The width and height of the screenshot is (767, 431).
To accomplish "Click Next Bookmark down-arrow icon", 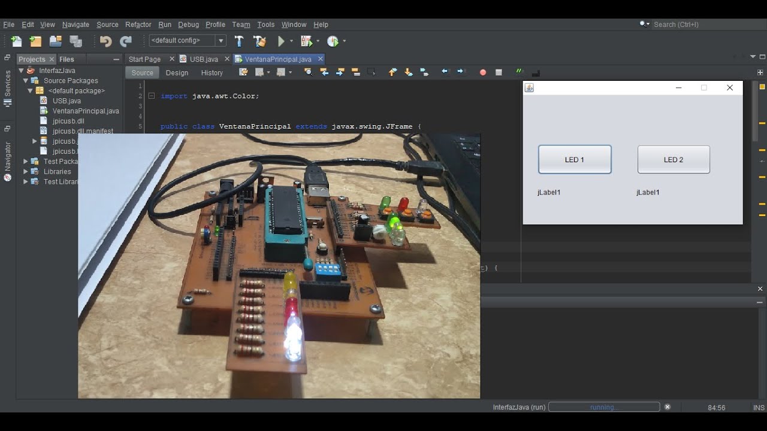I will coord(409,72).
